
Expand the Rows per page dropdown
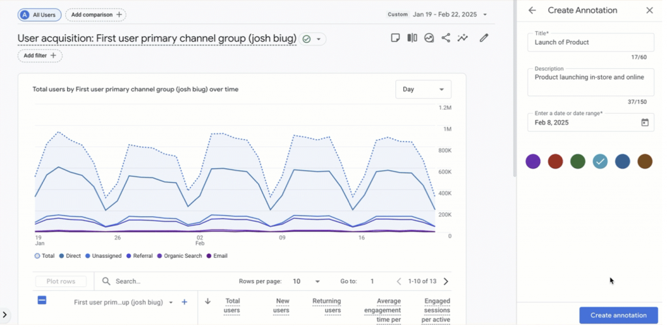point(306,281)
